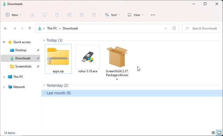Screen dimensions: 223x136
Task: Select Network in the sidebar
Action: pos(19,87)
